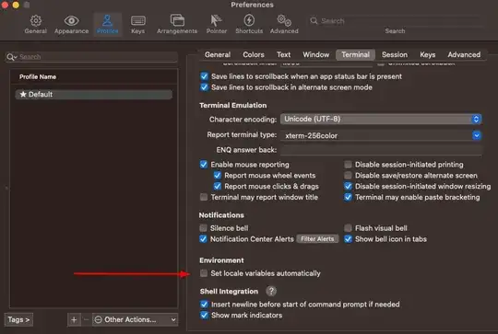Image resolution: width=498 pixels, height=334 pixels.
Task: Click the Filter Alerts button
Action: click(317, 239)
